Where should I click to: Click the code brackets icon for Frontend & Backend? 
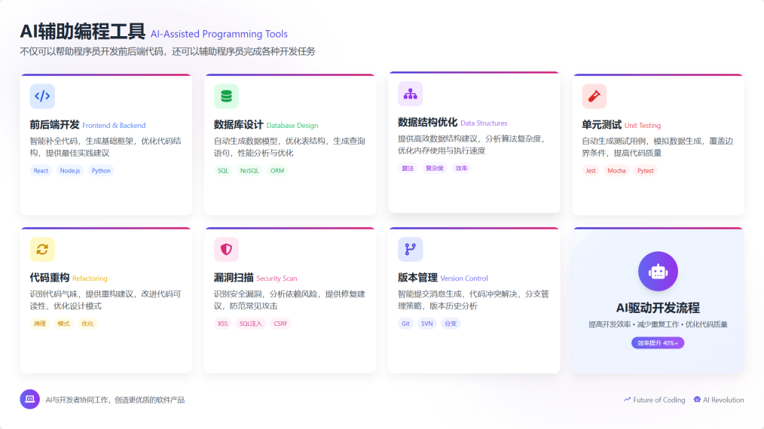[42, 96]
